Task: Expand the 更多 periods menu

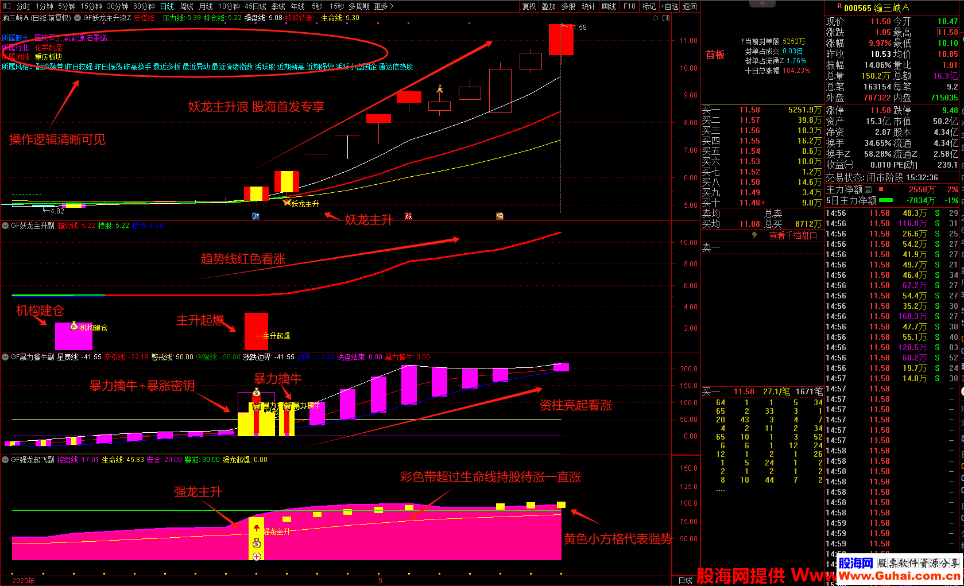Action: point(384,6)
